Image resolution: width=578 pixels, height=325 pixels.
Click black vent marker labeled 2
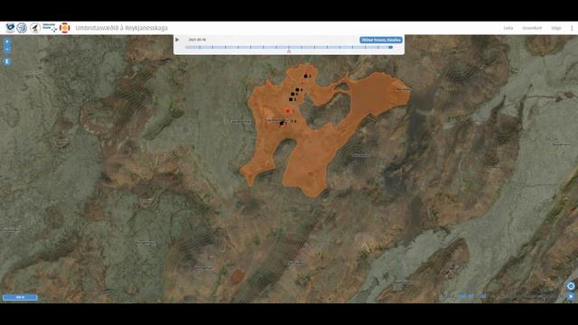305,76
